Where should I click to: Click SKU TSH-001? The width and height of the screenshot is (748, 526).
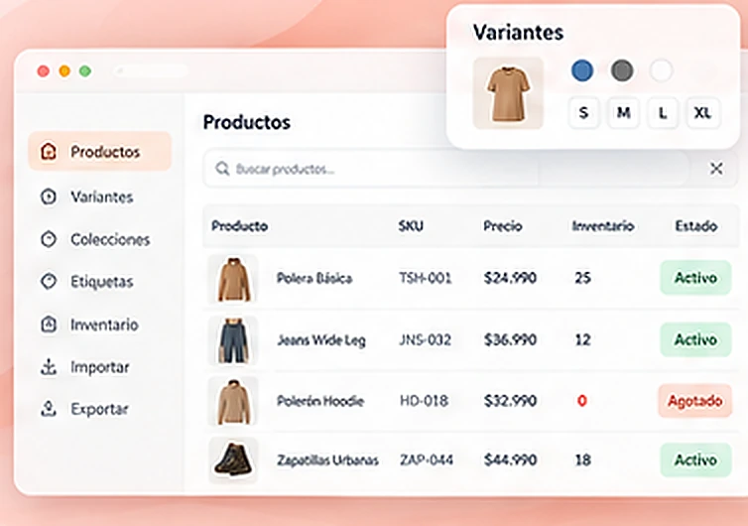425,278
